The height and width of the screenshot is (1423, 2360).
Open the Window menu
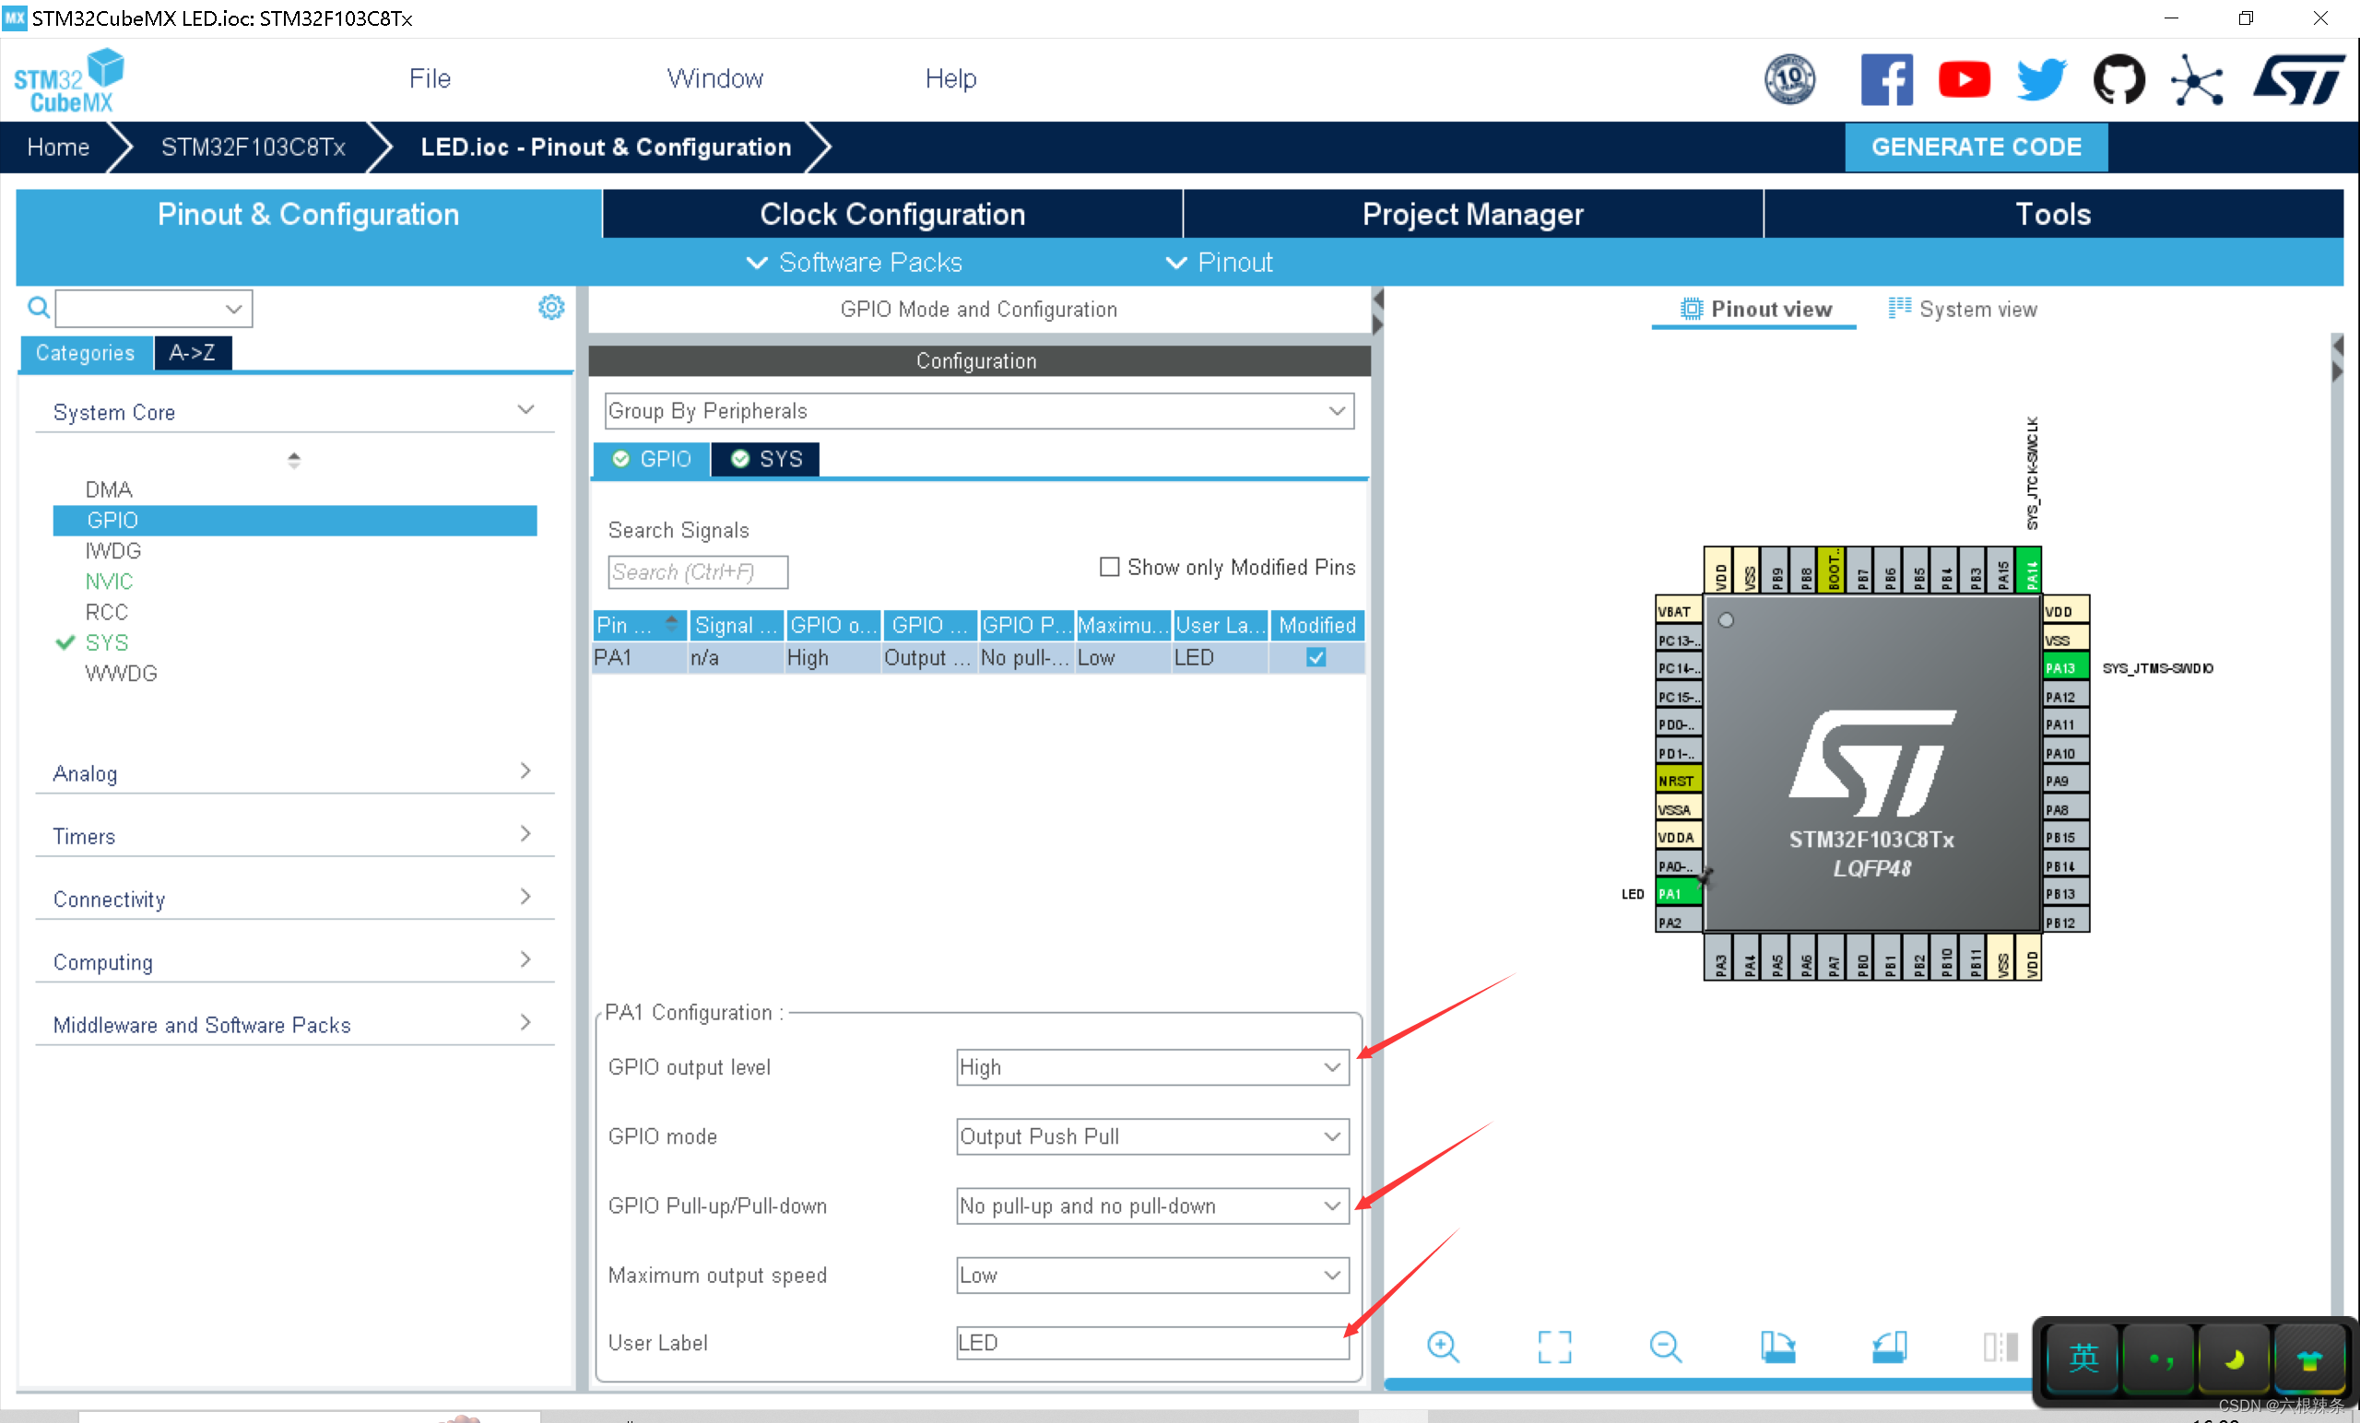pyautogui.click(x=714, y=78)
